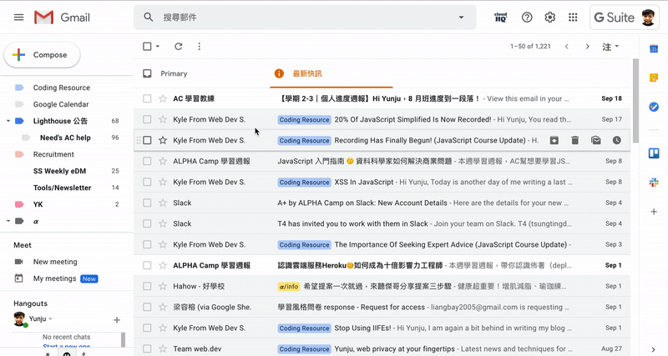Tick the checkbox for the AC 學習教練 email
This screenshot has height=356, width=668.
(x=147, y=98)
